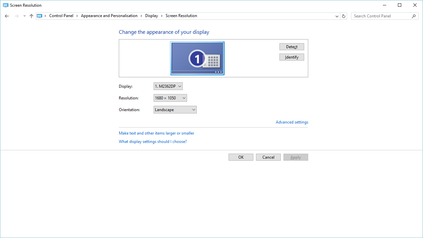Click the Change the appearance heading text

pyautogui.click(x=164, y=32)
